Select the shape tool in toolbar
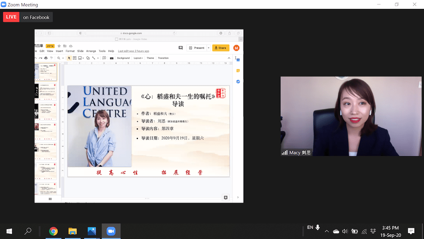The image size is (424, 239). point(88,58)
